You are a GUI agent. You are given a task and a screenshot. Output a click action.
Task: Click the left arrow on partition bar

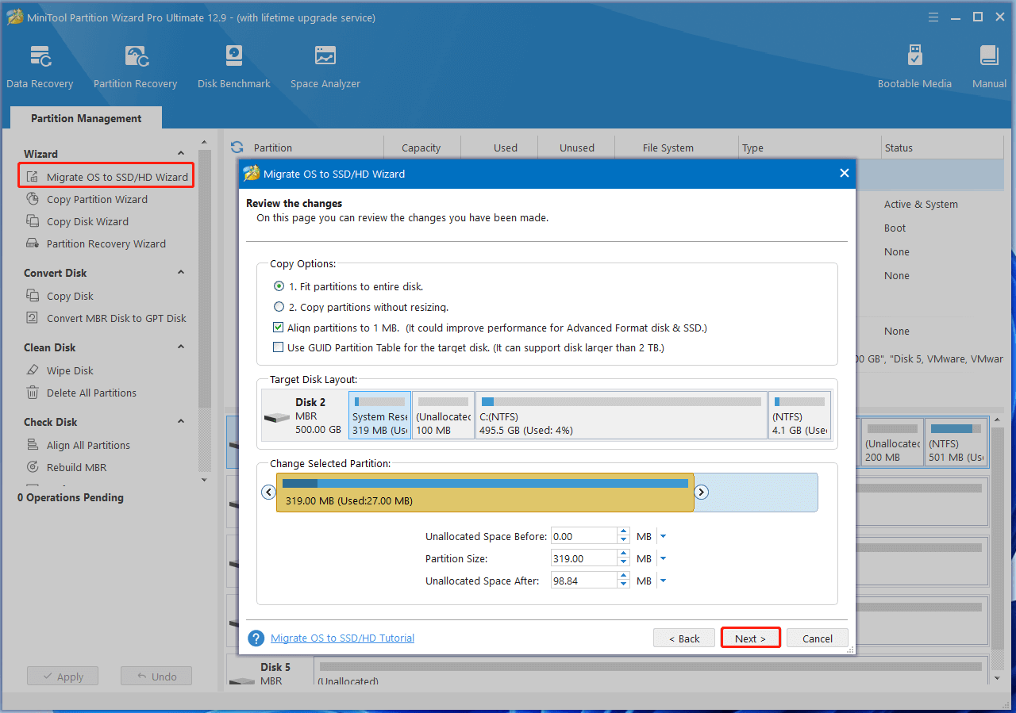(268, 493)
